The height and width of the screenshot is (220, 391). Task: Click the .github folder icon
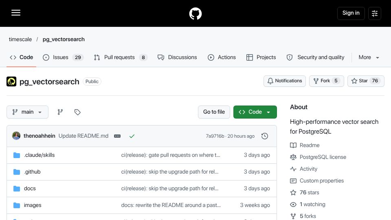click(17, 172)
